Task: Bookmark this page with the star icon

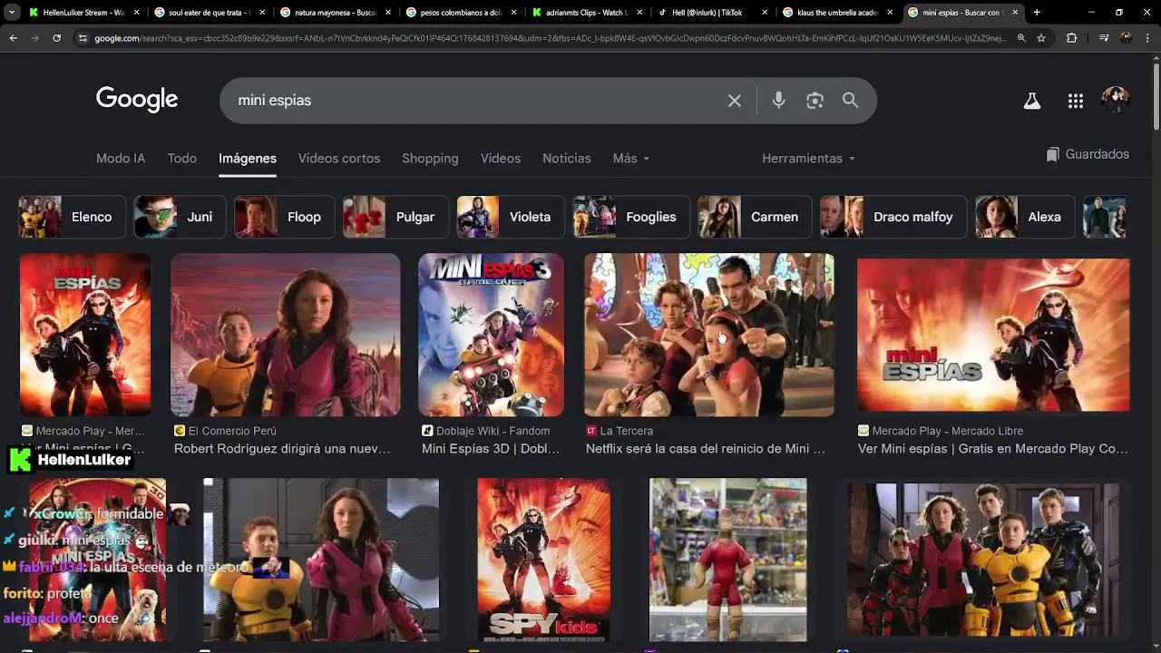Action: [1041, 38]
